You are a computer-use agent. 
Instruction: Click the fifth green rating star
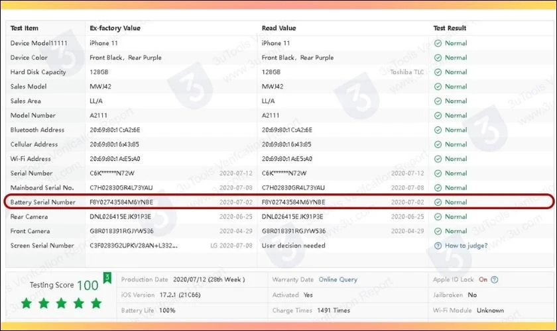pyautogui.click(x=96, y=303)
